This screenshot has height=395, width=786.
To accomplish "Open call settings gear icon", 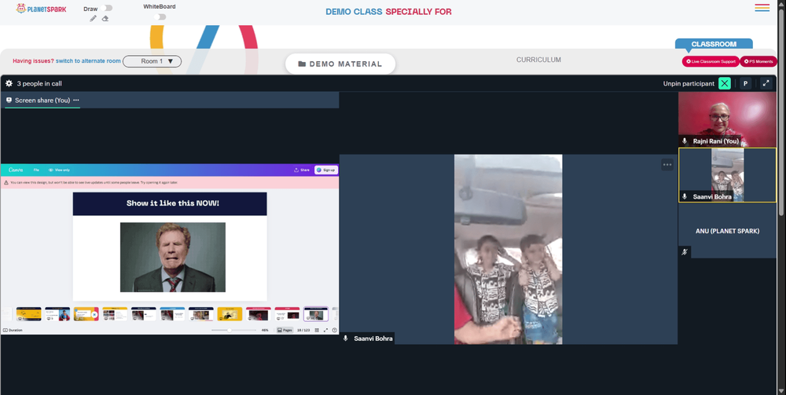I will click(x=9, y=83).
